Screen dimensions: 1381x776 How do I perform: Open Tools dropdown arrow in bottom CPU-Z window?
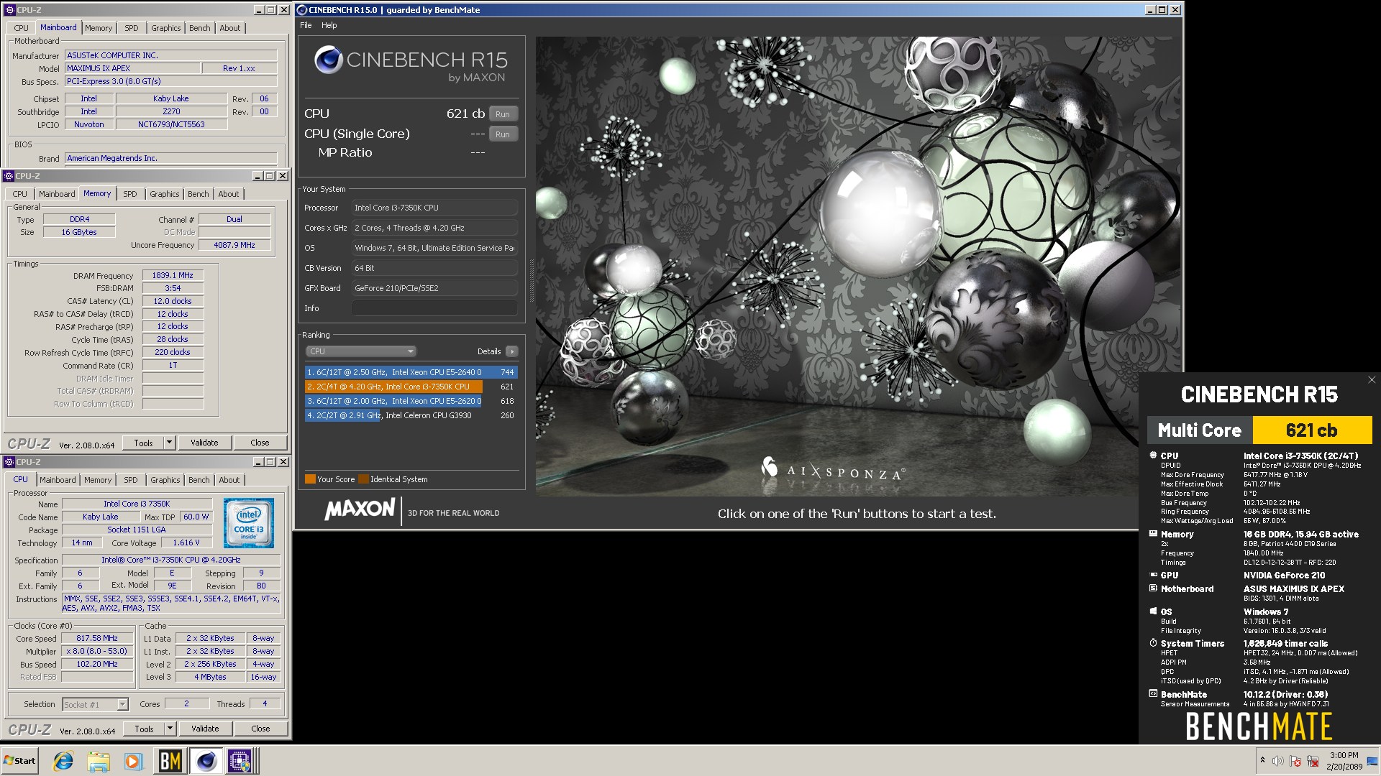[170, 729]
